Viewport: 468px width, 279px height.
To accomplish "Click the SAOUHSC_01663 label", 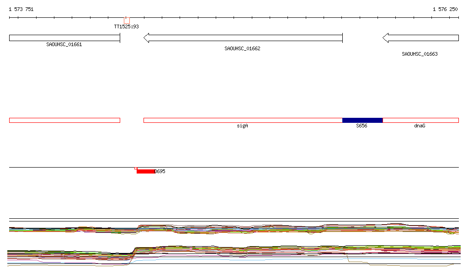I will click(x=420, y=54).
